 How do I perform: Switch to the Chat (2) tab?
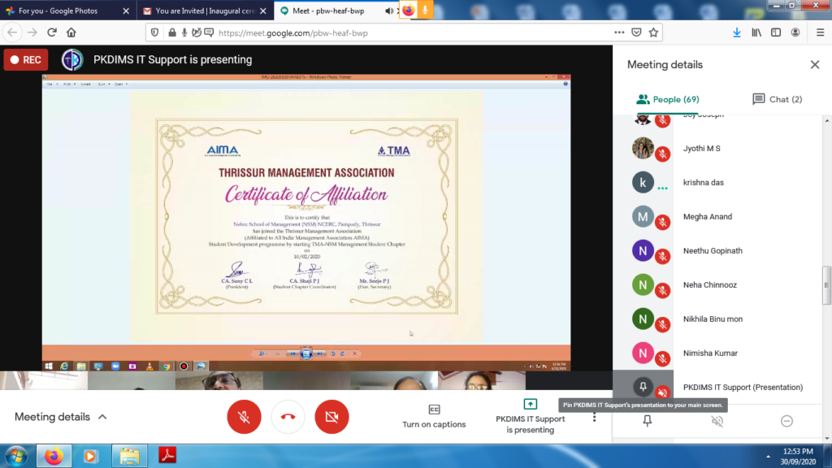(777, 99)
